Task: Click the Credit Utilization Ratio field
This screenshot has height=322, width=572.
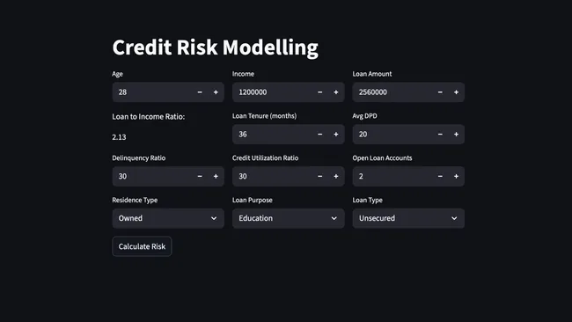Action: pos(272,177)
